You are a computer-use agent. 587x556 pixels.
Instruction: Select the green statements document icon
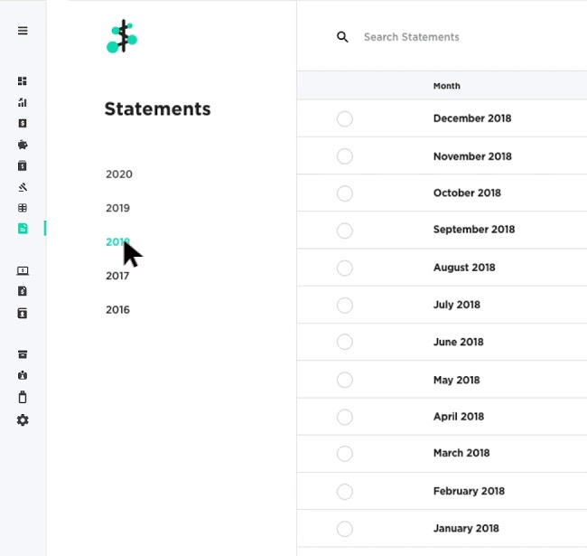(x=23, y=229)
